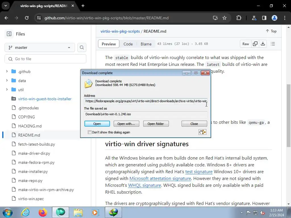Switch to Blame tab
The width and height of the screenshot is (291, 218).
(x=146, y=44)
